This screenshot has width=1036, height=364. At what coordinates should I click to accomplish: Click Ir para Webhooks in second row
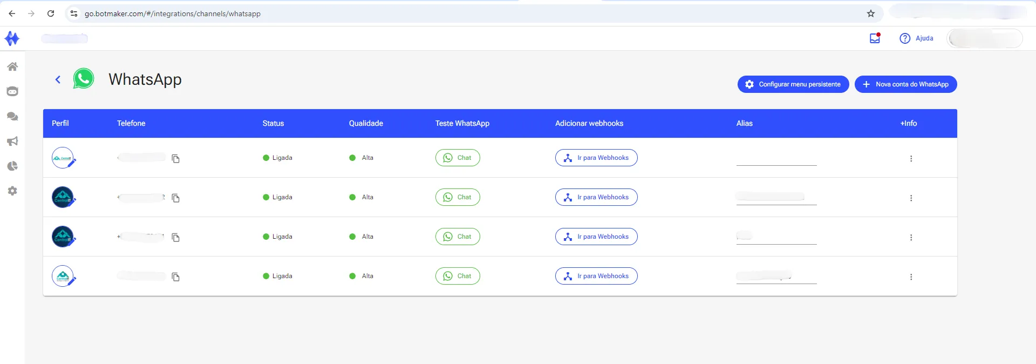pyautogui.click(x=596, y=197)
